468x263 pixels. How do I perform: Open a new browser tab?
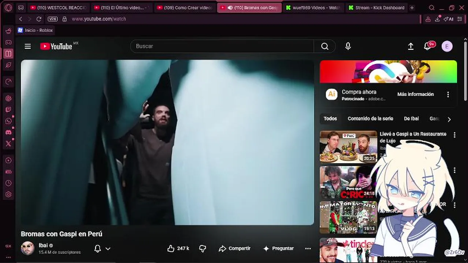coord(412,8)
